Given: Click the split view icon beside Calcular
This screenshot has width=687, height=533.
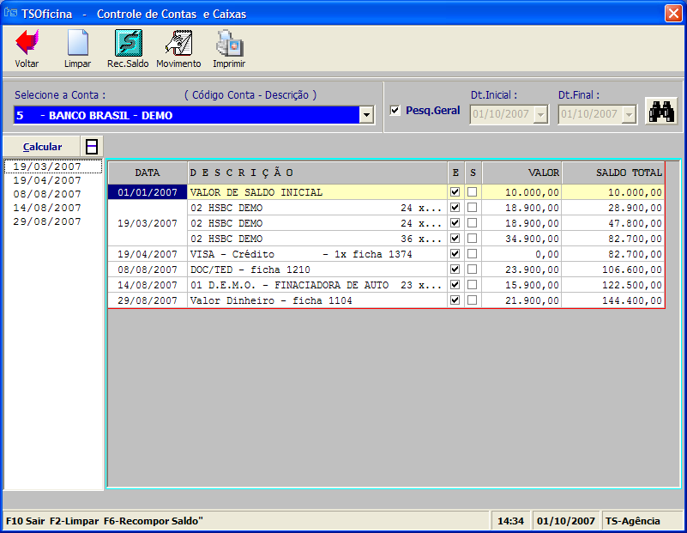Looking at the screenshot, I should click(92, 147).
